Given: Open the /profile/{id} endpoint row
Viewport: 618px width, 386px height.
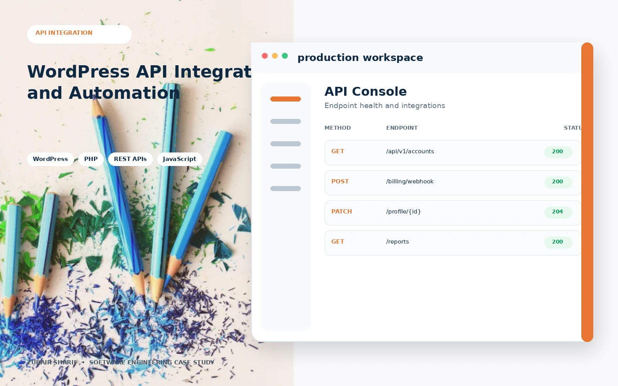Looking at the screenshot, I should pyautogui.click(x=453, y=213).
